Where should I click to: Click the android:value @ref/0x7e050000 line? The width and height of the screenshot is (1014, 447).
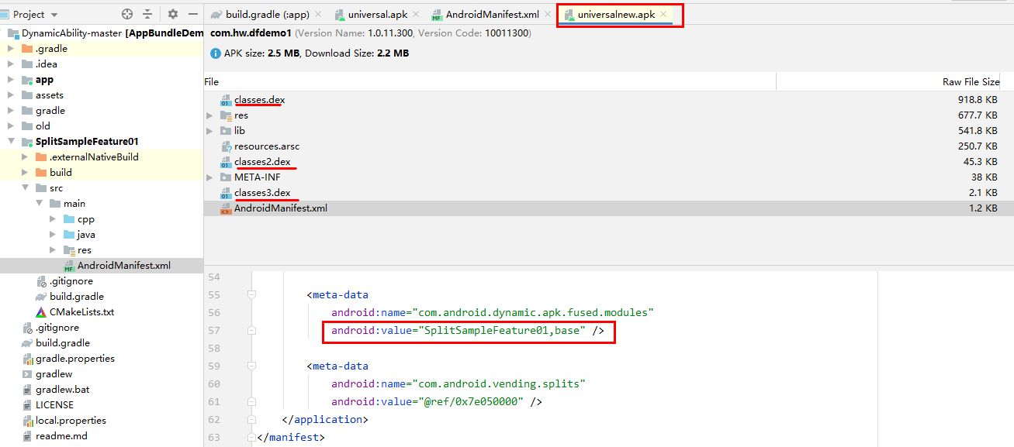436,402
